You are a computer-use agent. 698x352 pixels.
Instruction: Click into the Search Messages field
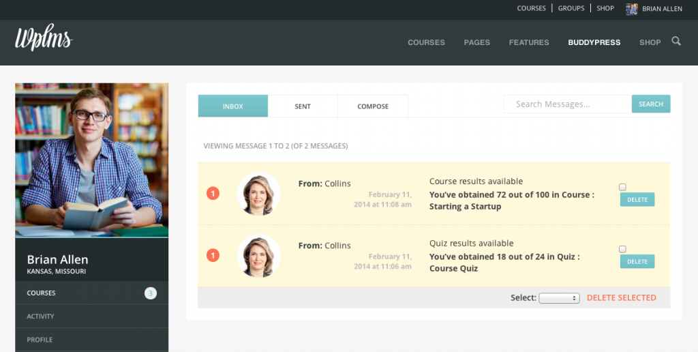point(567,104)
